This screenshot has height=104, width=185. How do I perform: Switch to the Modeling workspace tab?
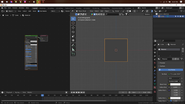pos(42,8)
